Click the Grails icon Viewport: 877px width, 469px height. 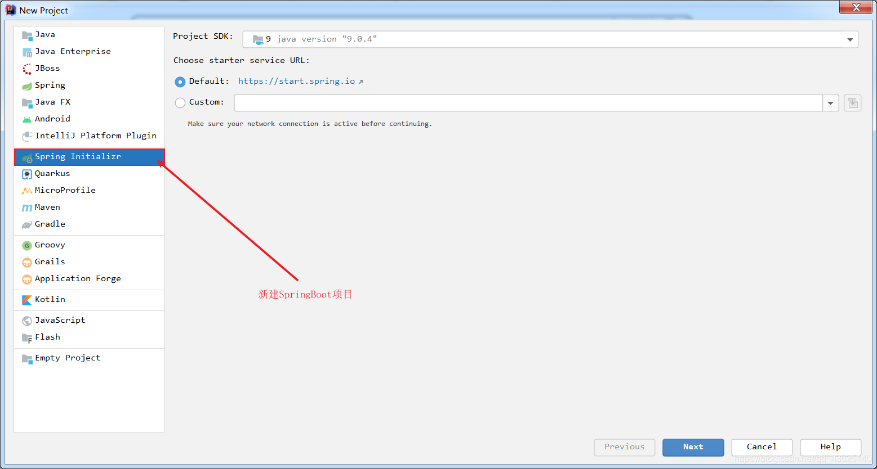pyautogui.click(x=27, y=262)
